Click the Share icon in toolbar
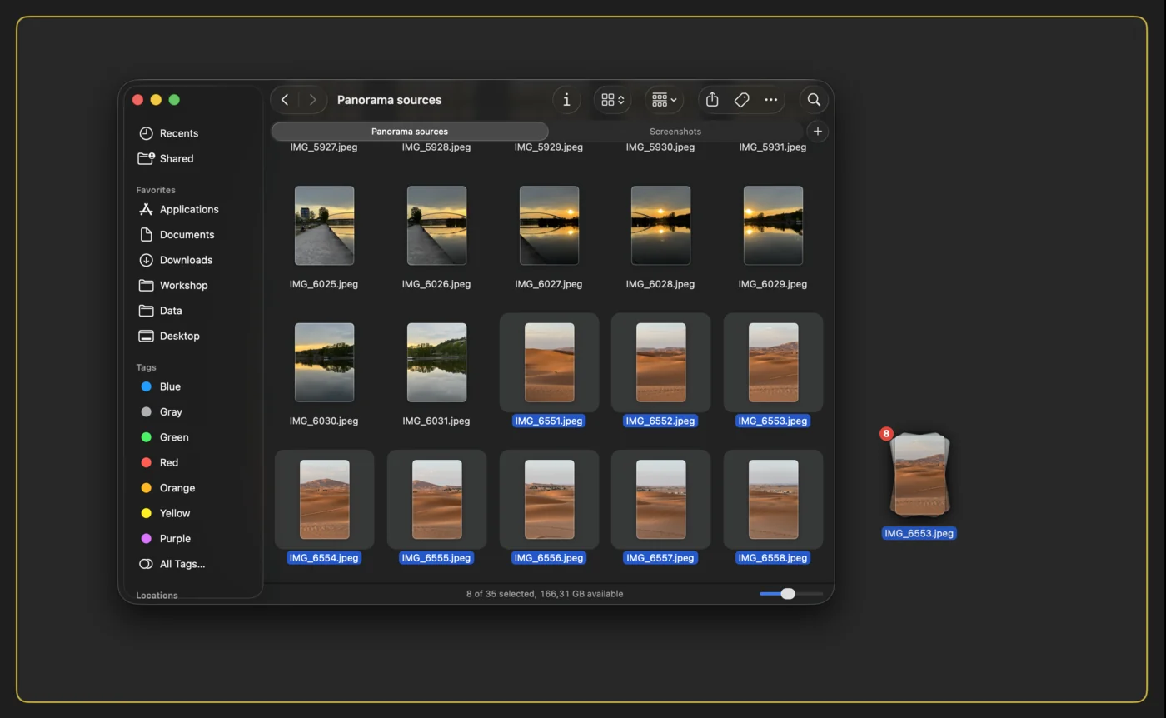The image size is (1166, 718). (712, 100)
